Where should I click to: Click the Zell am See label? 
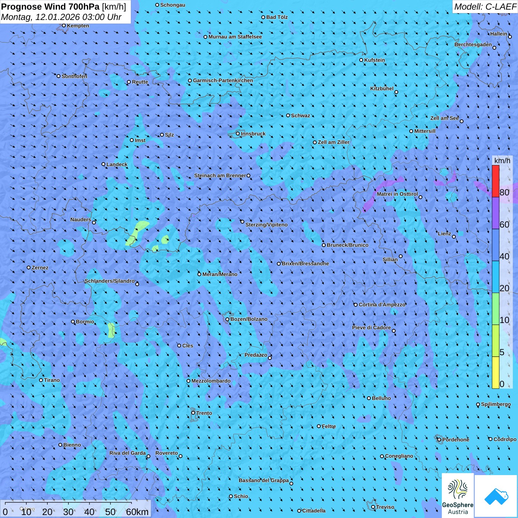coord(444,118)
